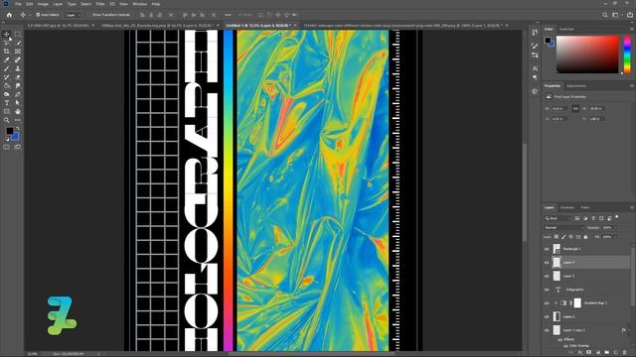The image size is (636, 357).
Task: Click the options bar three-dots more button
Action: pos(228,15)
